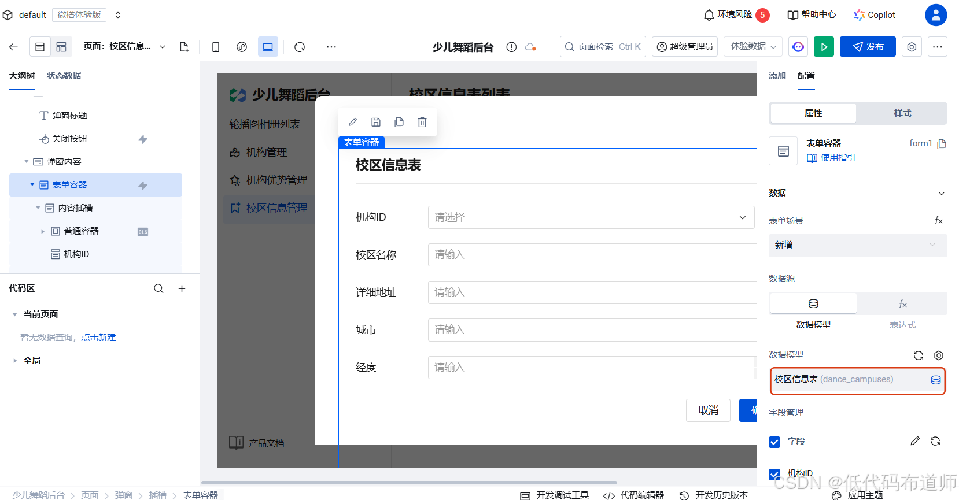Open the far-right ellipsis menu in the top bar

pos(938,47)
